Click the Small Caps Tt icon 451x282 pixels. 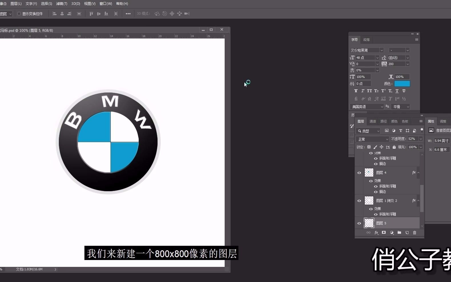(376, 91)
